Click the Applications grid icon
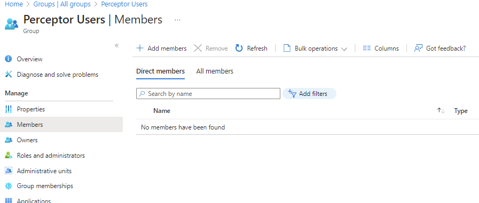 (9, 200)
